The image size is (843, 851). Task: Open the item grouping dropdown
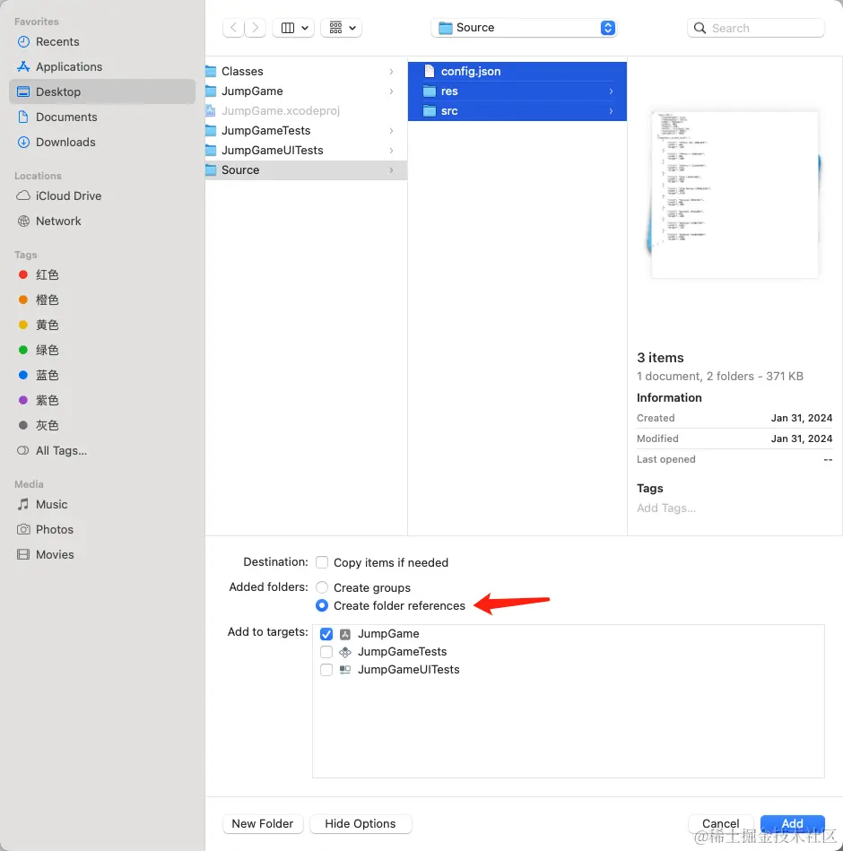pyautogui.click(x=342, y=28)
